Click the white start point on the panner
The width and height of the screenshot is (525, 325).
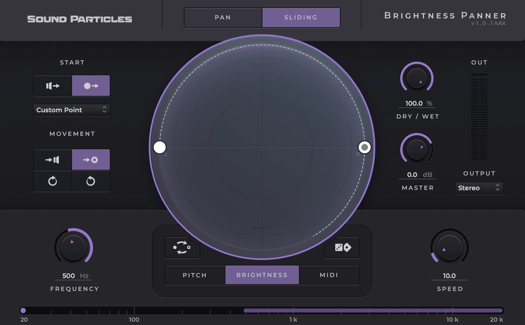[x=160, y=147]
